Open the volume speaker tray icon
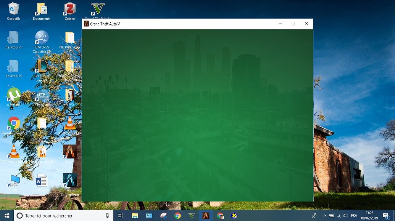This screenshot has height=221, width=395. (345, 215)
